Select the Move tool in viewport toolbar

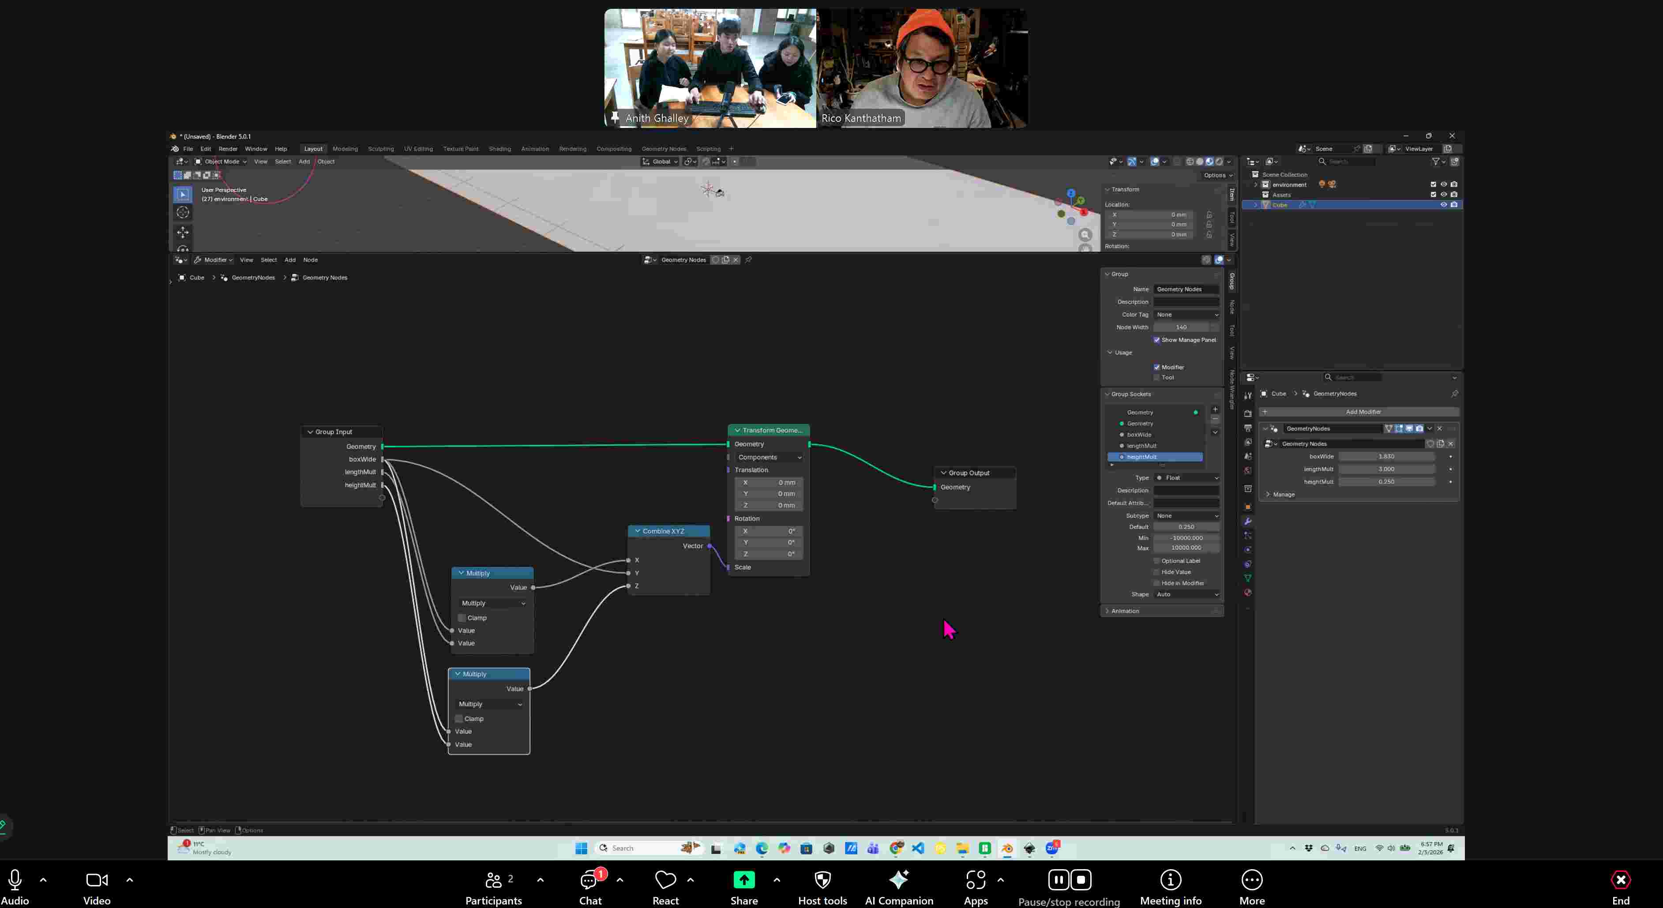(x=183, y=233)
